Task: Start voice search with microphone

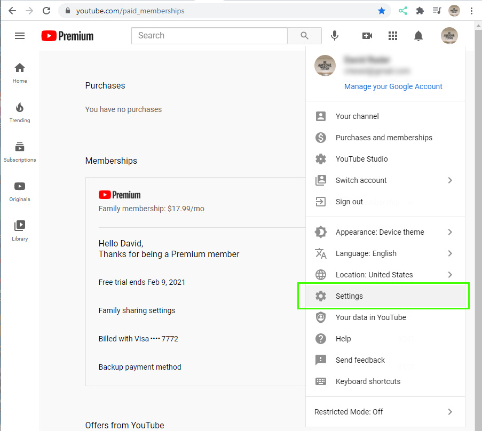Action: tap(335, 36)
